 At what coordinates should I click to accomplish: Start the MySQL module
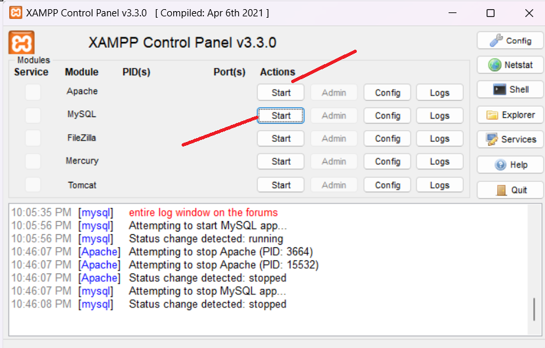(281, 115)
